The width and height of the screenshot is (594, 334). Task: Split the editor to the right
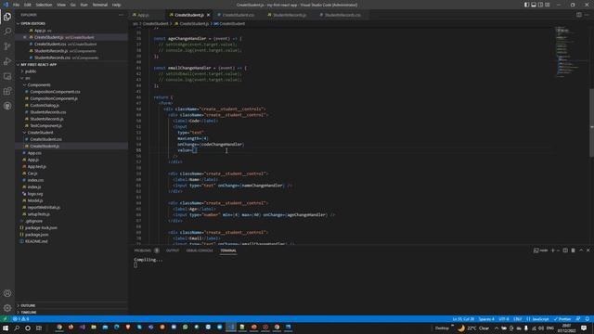click(579, 15)
